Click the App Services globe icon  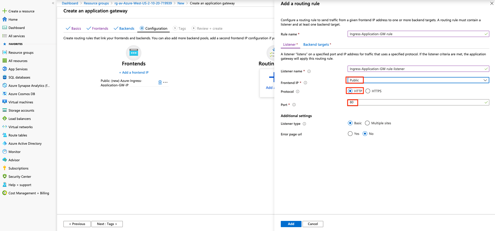point(4,69)
